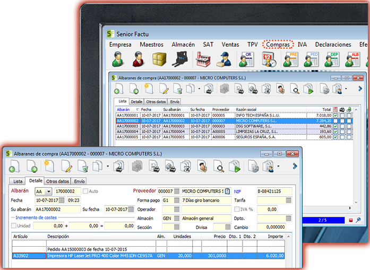The height and width of the screenshot is (270, 370).
Task: Open the forklift warehouse icon
Action: tap(180, 59)
